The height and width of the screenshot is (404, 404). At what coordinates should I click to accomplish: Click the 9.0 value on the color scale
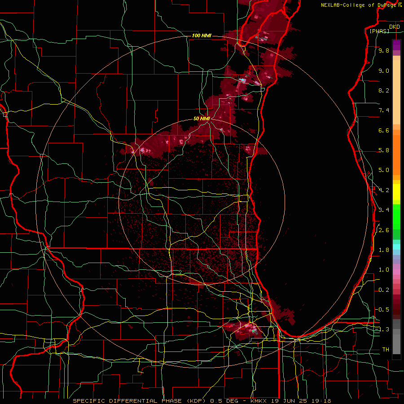click(x=384, y=70)
